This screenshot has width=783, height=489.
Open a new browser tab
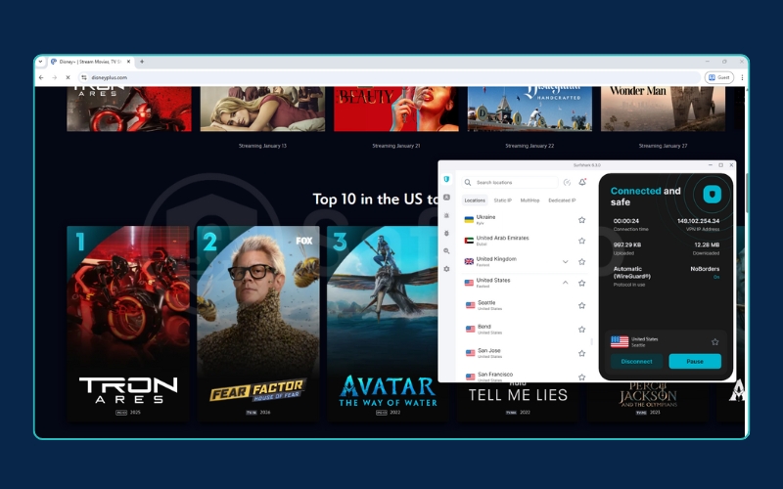point(142,62)
